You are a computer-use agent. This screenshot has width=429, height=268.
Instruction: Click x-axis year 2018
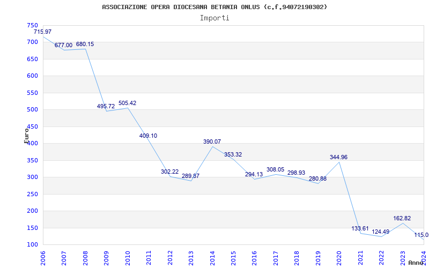coord(297,258)
